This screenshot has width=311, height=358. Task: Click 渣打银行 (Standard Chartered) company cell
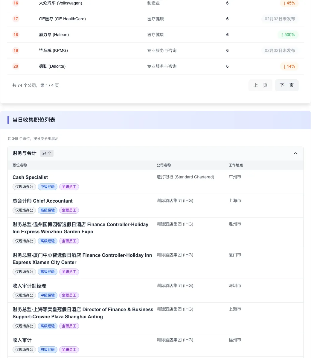[x=185, y=177]
